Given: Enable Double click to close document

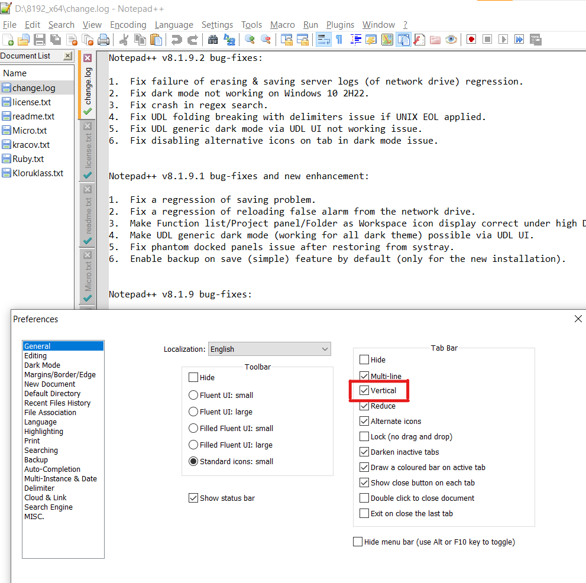Looking at the screenshot, I should 364,498.
